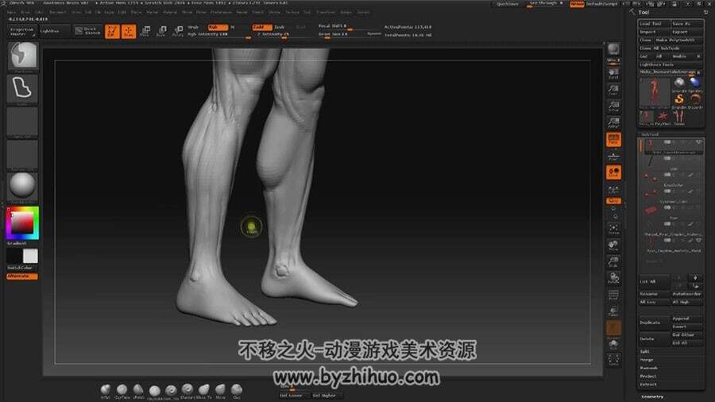Viewport: 715px width, 402px height.
Task: Open Projection Master
Action: click(x=22, y=31)
